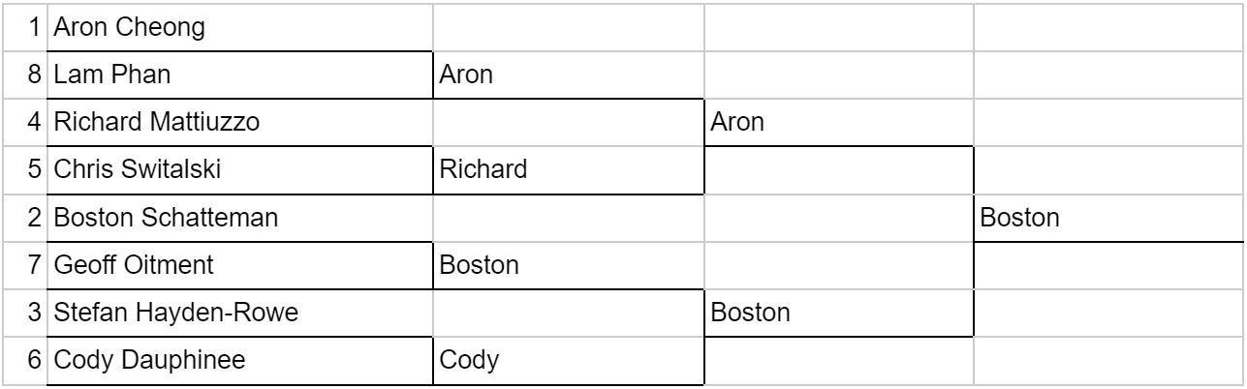Click seed number 3 cell
The width and height of the screenshot is (1247, 389).
point(34,313)
